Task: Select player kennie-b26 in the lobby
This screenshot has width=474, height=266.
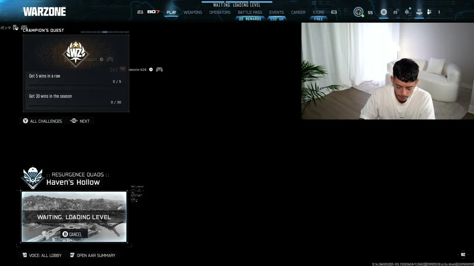Action: point(137,69)
